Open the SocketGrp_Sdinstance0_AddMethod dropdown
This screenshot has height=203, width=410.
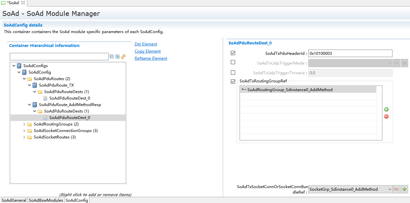coord(390,189)
